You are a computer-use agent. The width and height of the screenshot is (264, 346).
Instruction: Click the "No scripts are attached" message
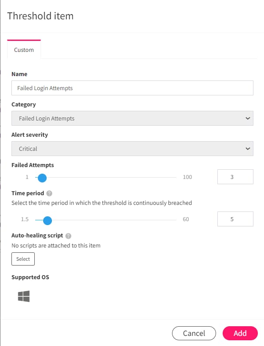point(56,245)
